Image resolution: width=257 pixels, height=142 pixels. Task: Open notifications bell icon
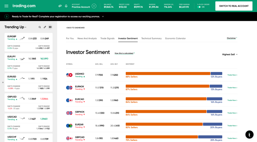tap(66, 6)
